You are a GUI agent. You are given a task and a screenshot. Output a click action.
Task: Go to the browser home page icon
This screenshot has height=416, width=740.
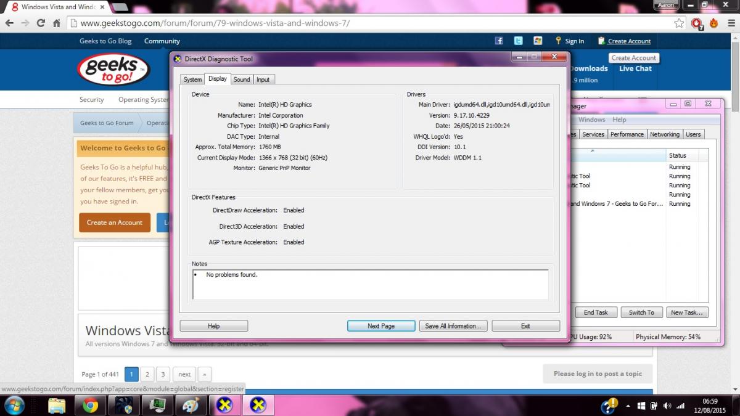coord(56,23)
